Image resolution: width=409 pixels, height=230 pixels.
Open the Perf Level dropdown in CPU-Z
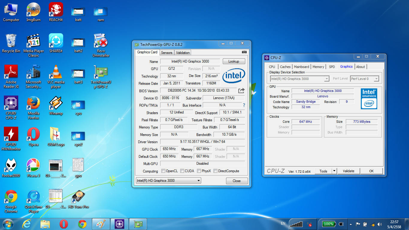376,79
